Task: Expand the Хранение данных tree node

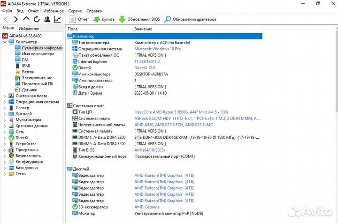Action: pyautogui.click(x=5, y=126)
